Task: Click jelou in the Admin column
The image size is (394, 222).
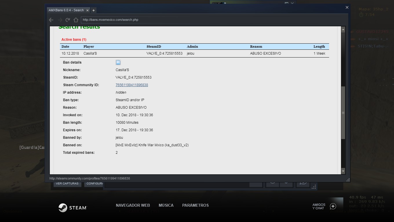Action: click(x=191, y=53)
